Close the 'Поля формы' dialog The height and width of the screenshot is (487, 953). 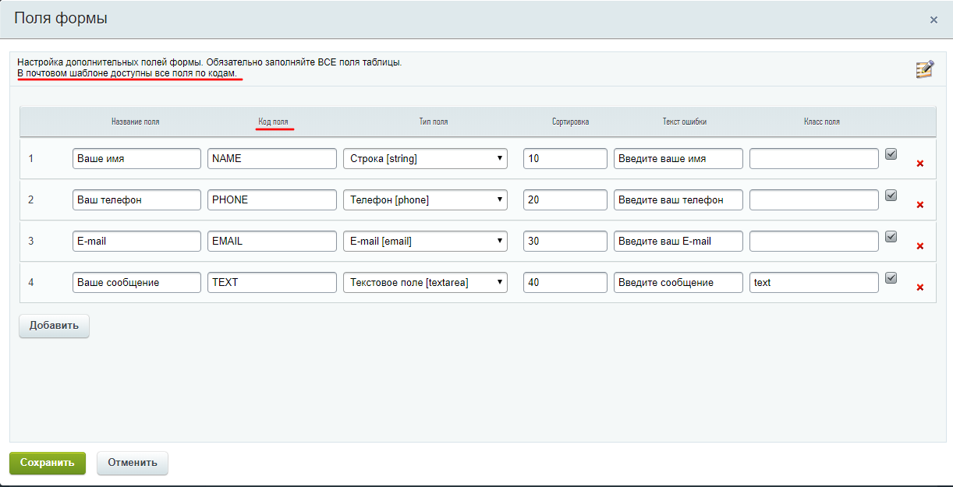click(x=934, y=20)
